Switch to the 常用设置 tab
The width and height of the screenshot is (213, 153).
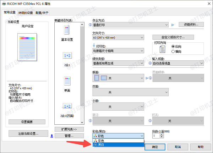pyautogui.click(x=10, y=12)
